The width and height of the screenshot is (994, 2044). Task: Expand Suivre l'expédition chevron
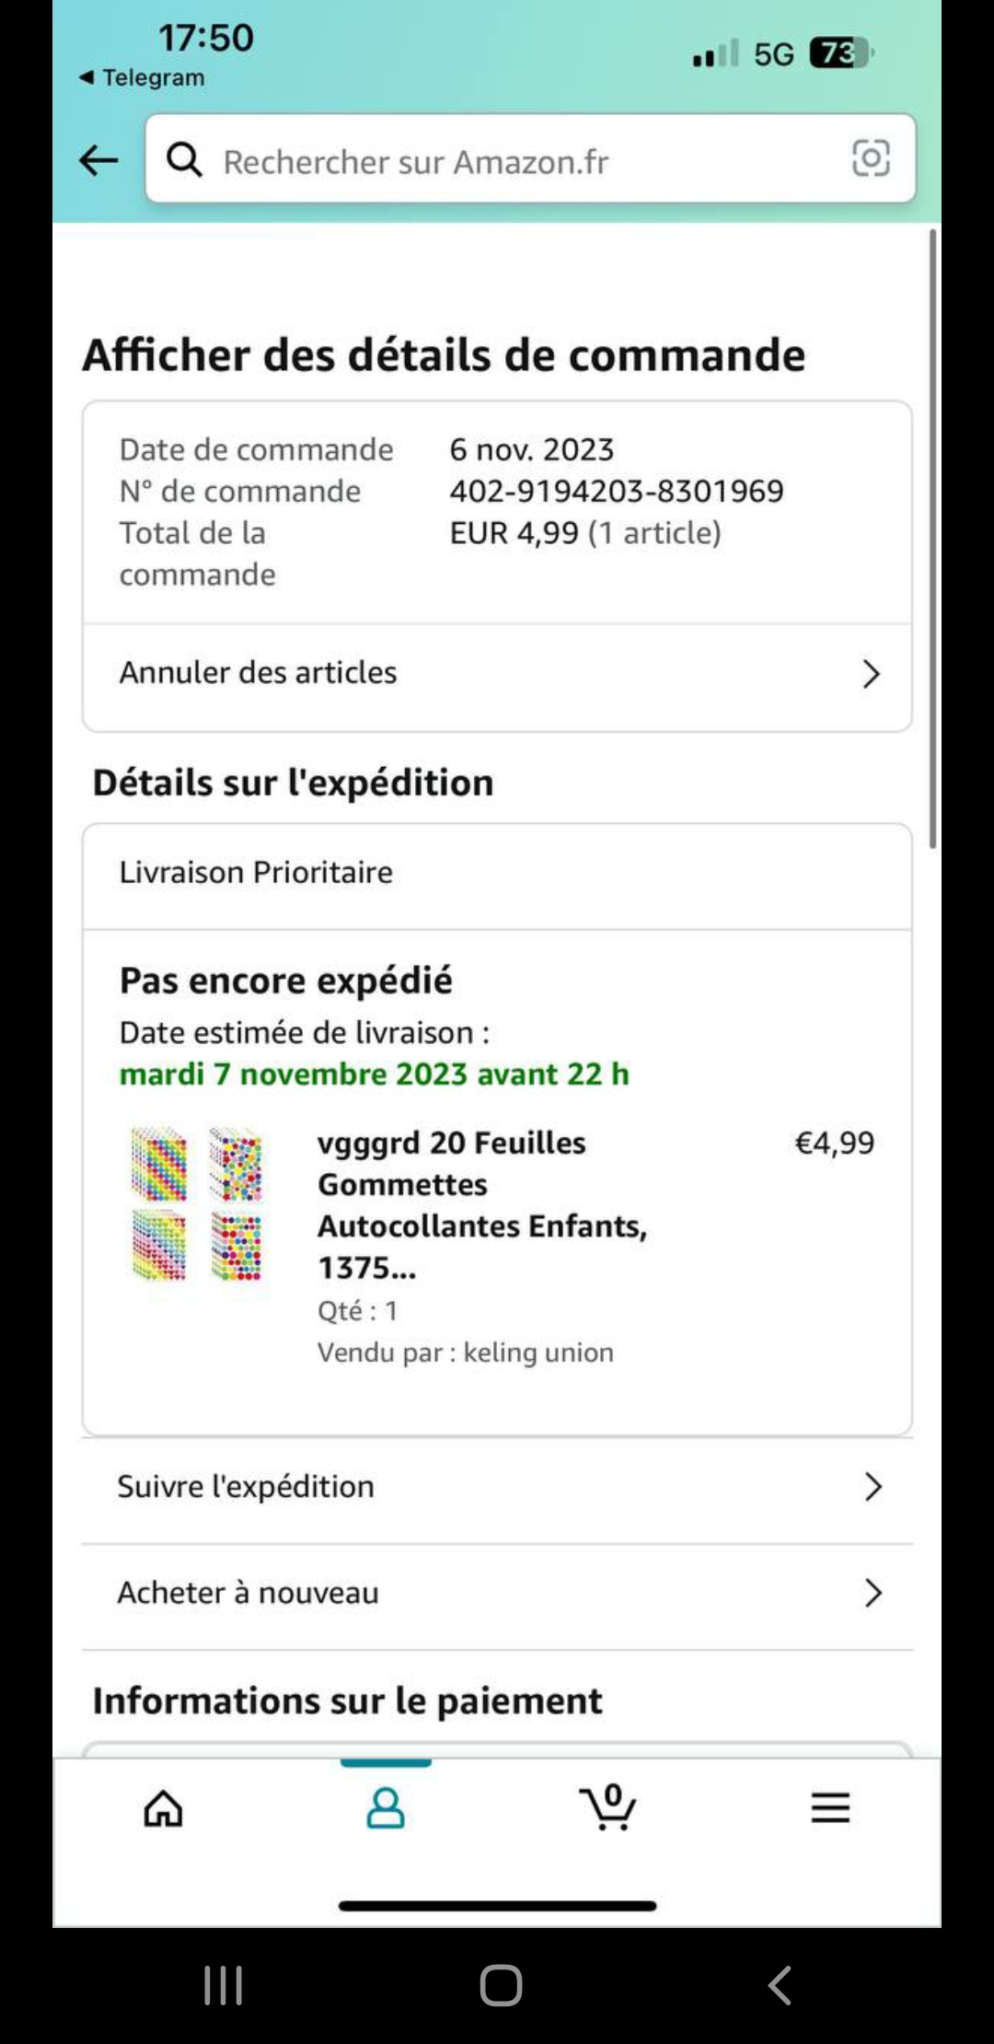873,1486
